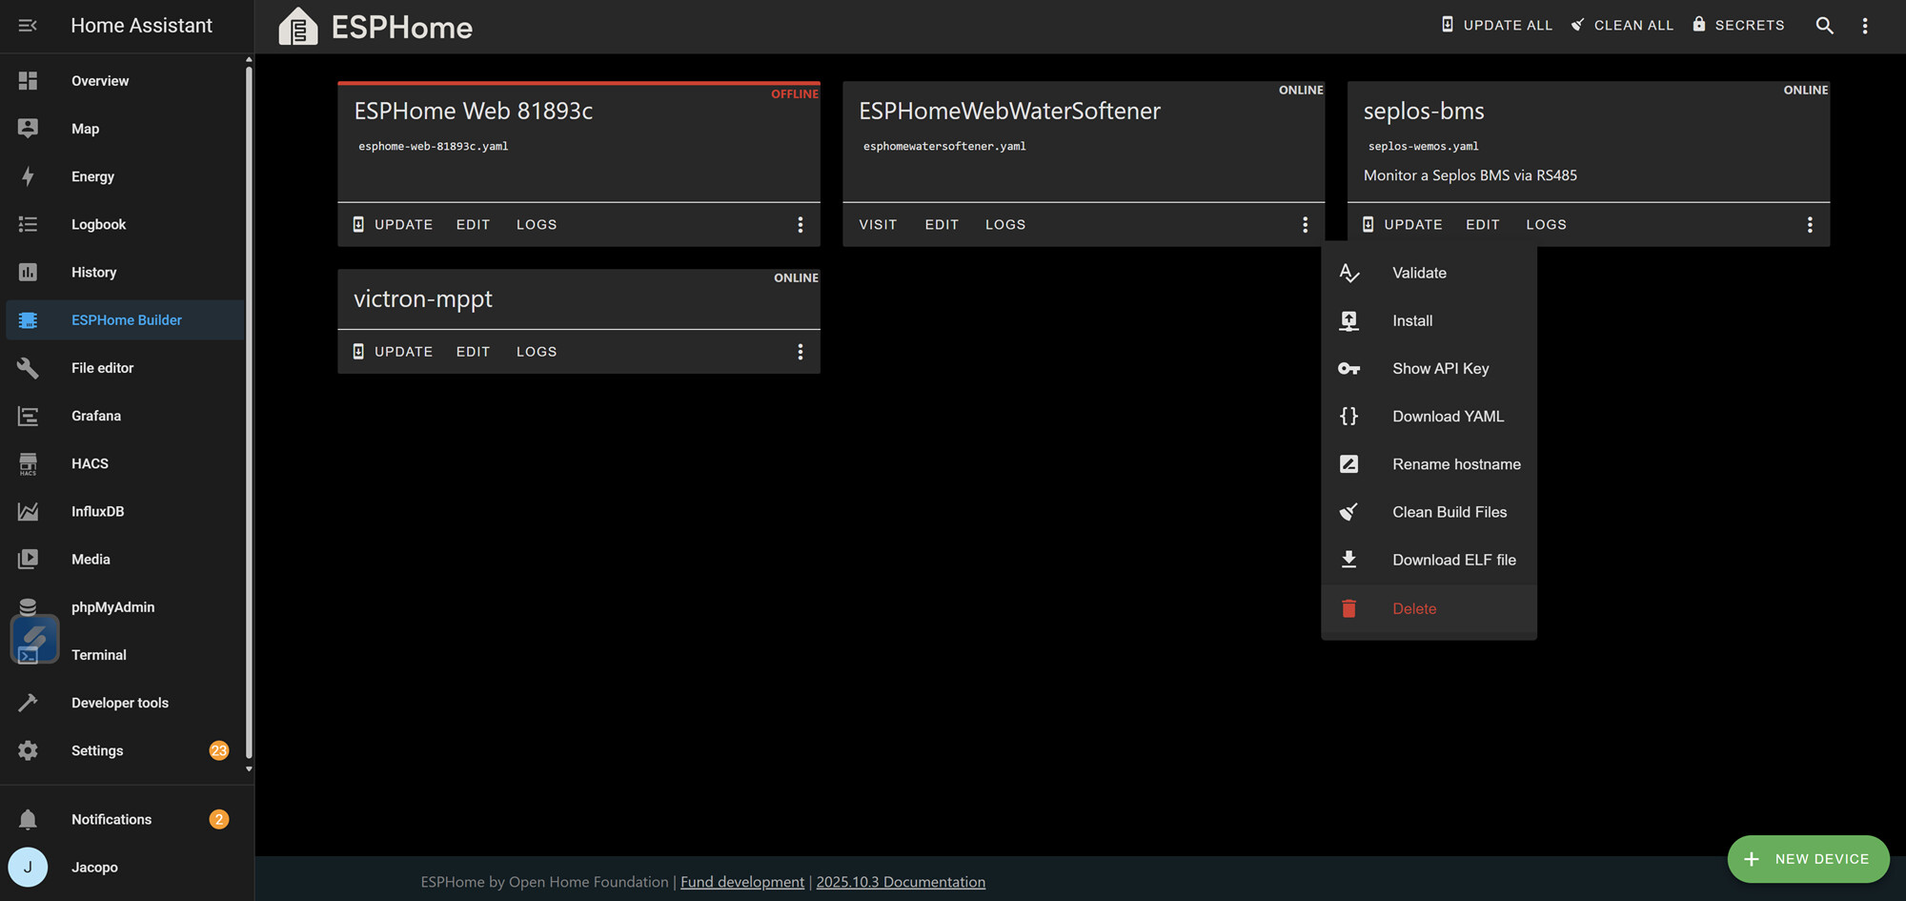This screenshot has height=901, width=1906.
Task: Choose Clean Build Files menu entry
Action: click(1429, 512)
